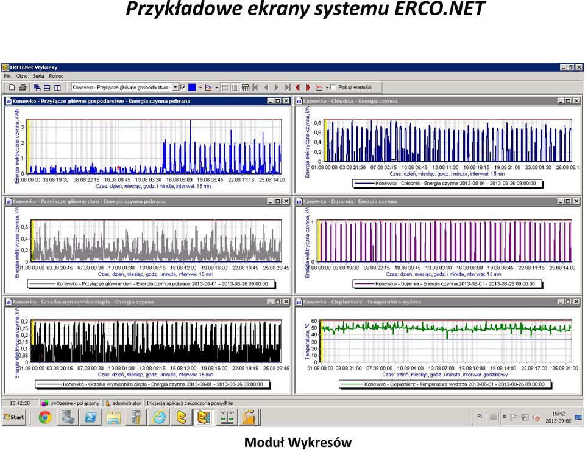The image size is (585, 450).
Task: Open the Okno menu
Action: (22, 76)
